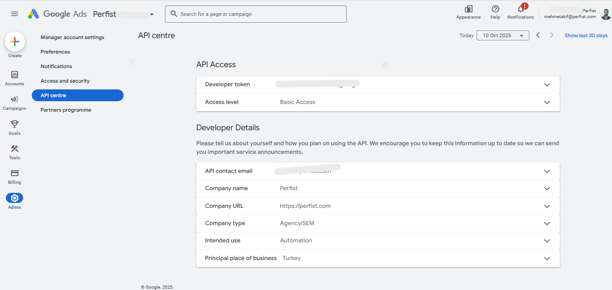Open the Appearance settings icon
The image size is (612, 290).
pos(468,10)
